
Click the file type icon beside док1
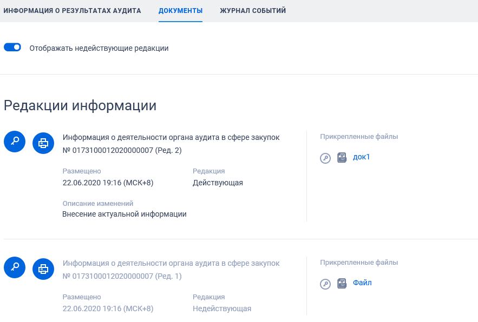(x=342, y=158)
